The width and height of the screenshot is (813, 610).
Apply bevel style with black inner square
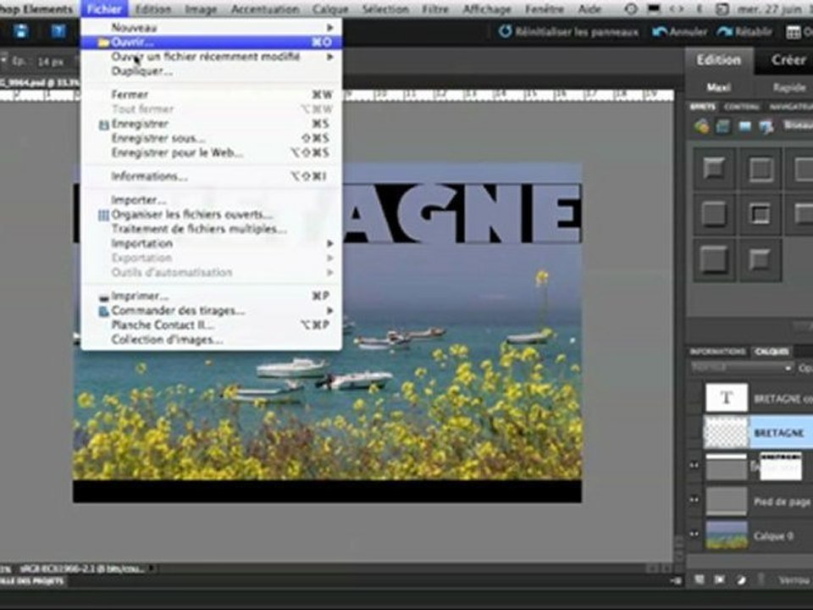pyautogui.click(x=760, y=214)
